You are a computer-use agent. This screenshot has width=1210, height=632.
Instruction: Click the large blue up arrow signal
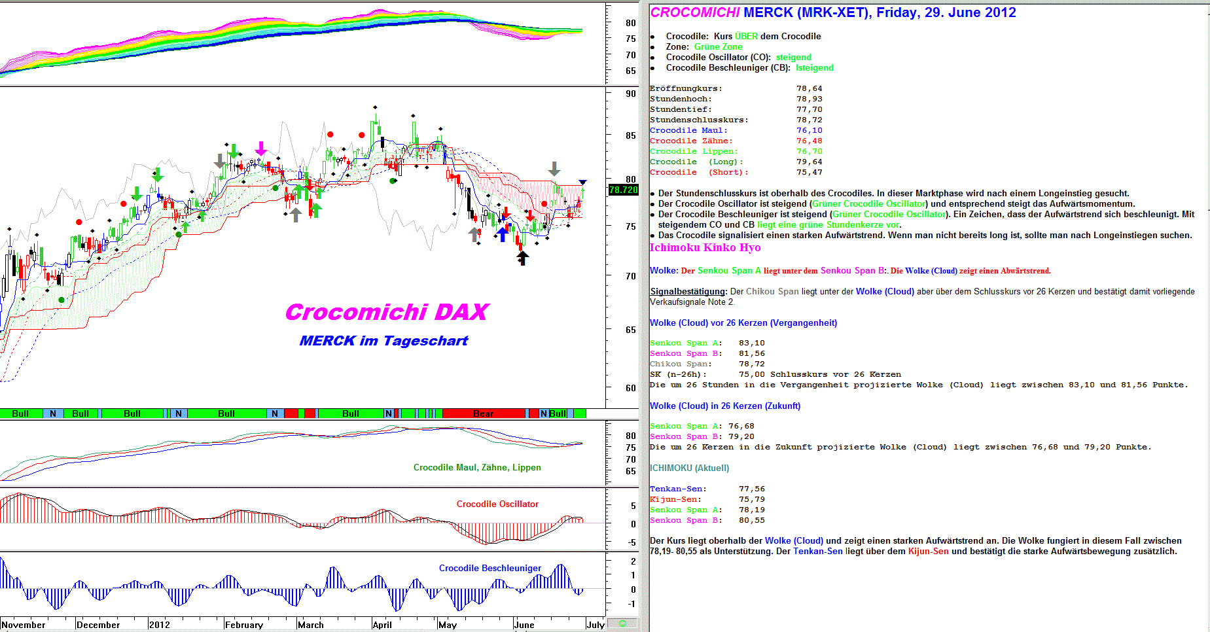point(503,234)
